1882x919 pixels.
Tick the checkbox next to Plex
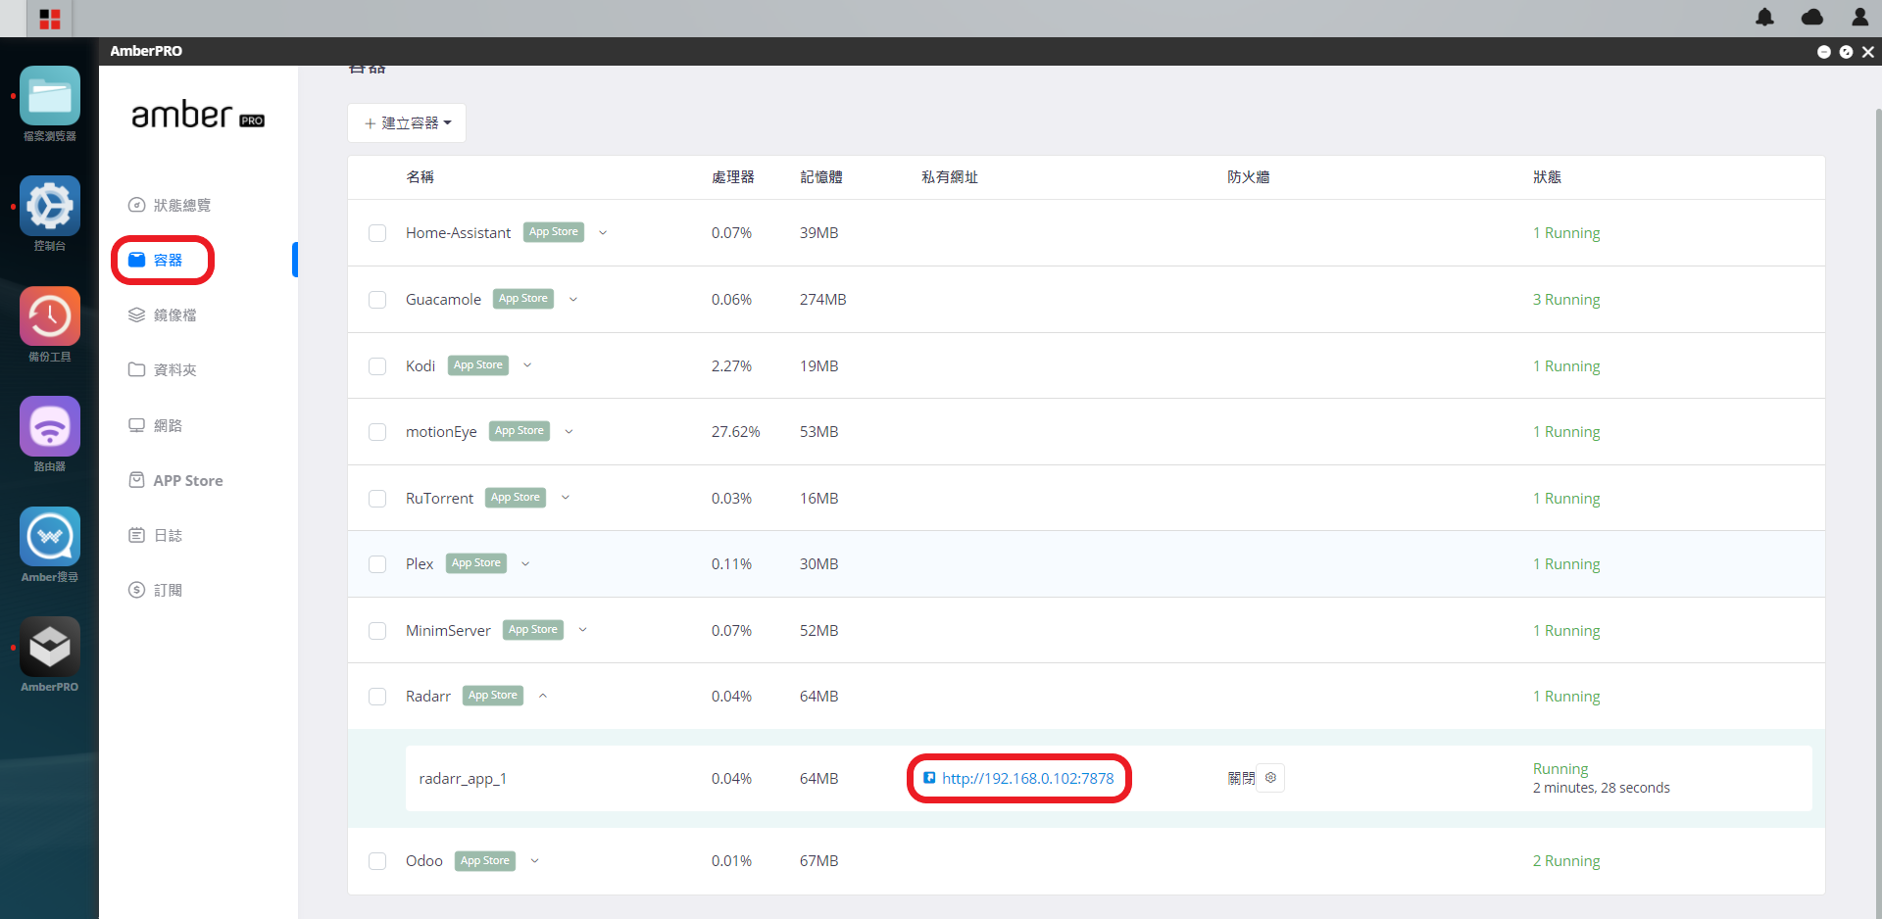tap(377, 564)
